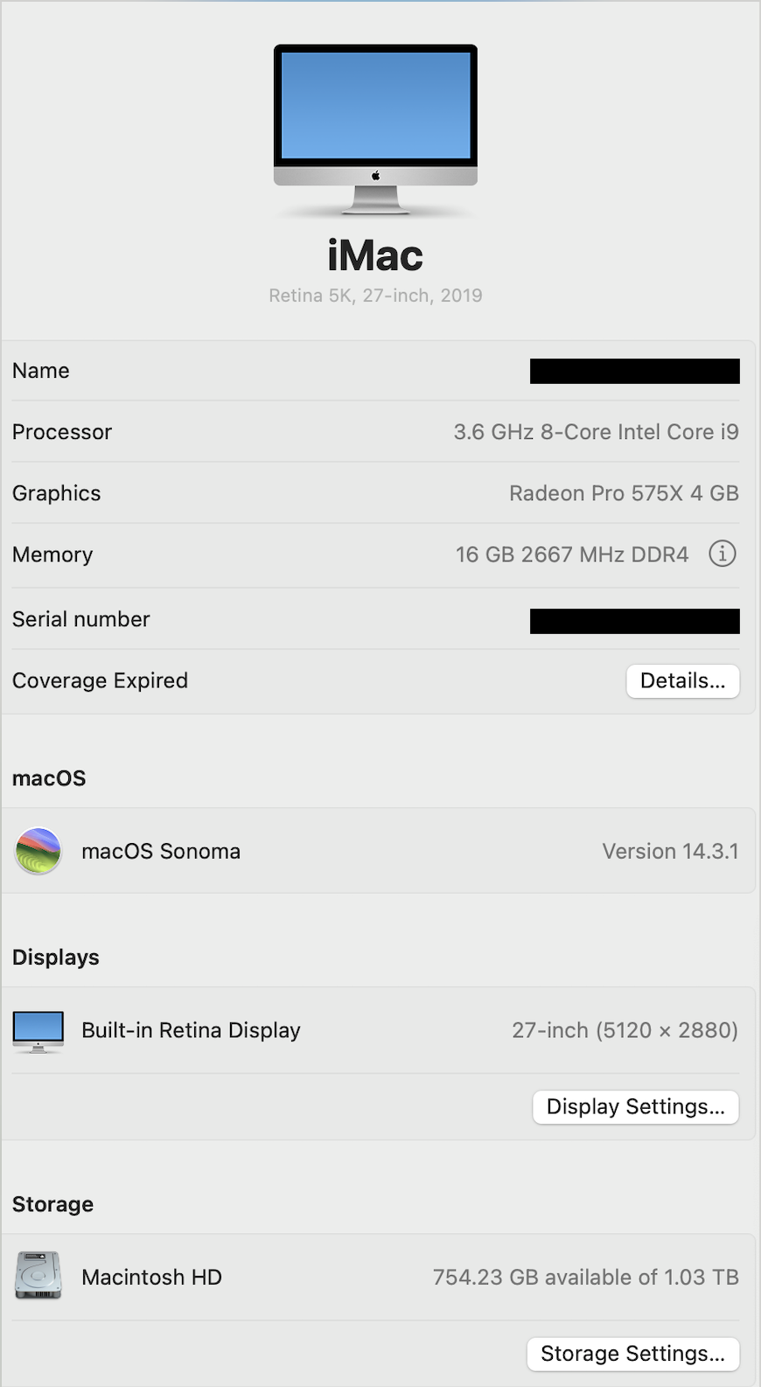This screenshot has height=1387, width=761.
Task: Click the storage available text
Action: coord(585,1277)
